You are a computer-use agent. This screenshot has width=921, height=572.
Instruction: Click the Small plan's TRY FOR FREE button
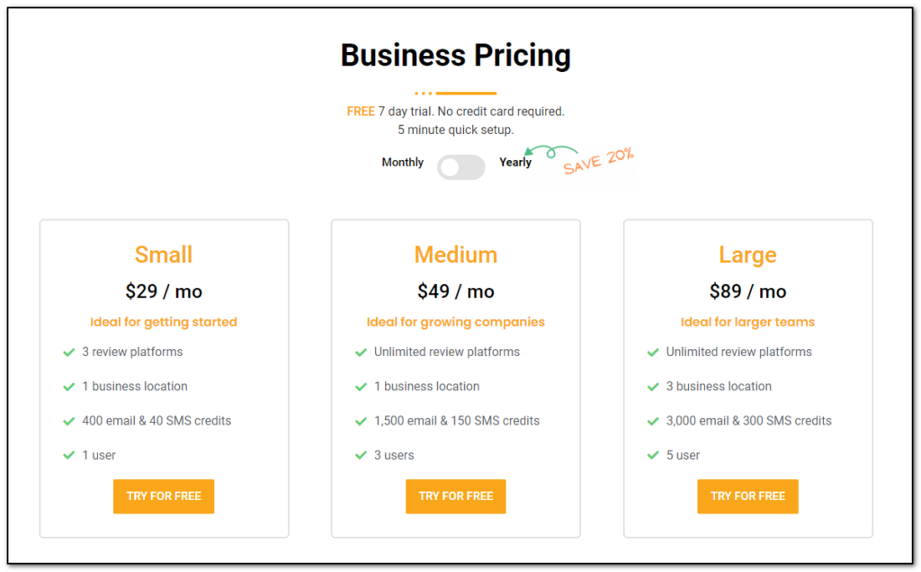coord(164,496)
